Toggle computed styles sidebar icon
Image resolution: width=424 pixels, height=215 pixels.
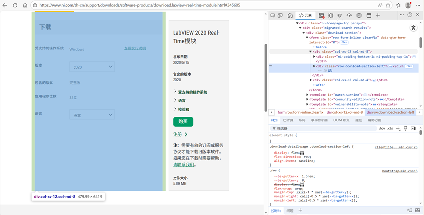pos(413,129)
